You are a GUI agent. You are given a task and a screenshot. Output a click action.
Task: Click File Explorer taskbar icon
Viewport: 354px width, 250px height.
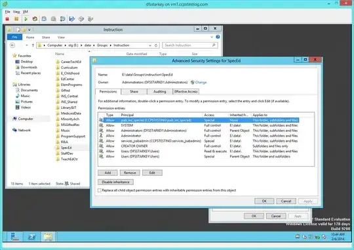tap(48, 237)
